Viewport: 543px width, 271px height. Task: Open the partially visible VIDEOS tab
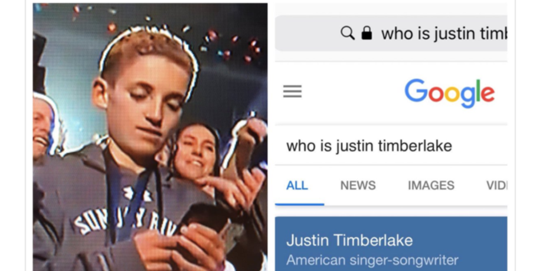click(496, 186)
